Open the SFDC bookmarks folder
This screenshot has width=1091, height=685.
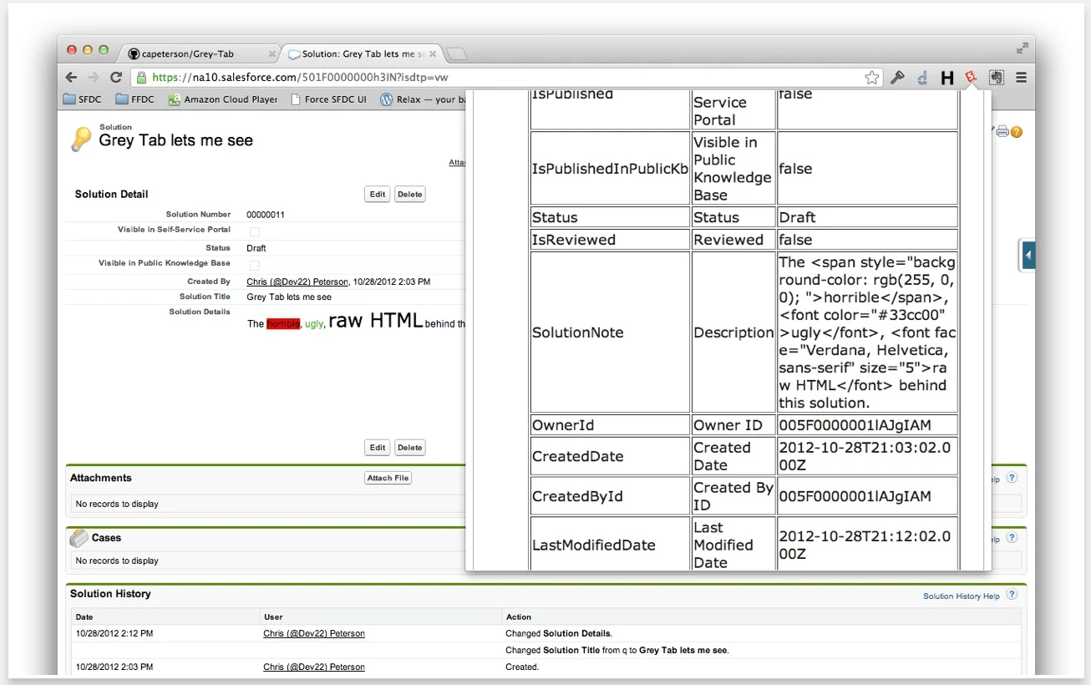pos(84,99)
